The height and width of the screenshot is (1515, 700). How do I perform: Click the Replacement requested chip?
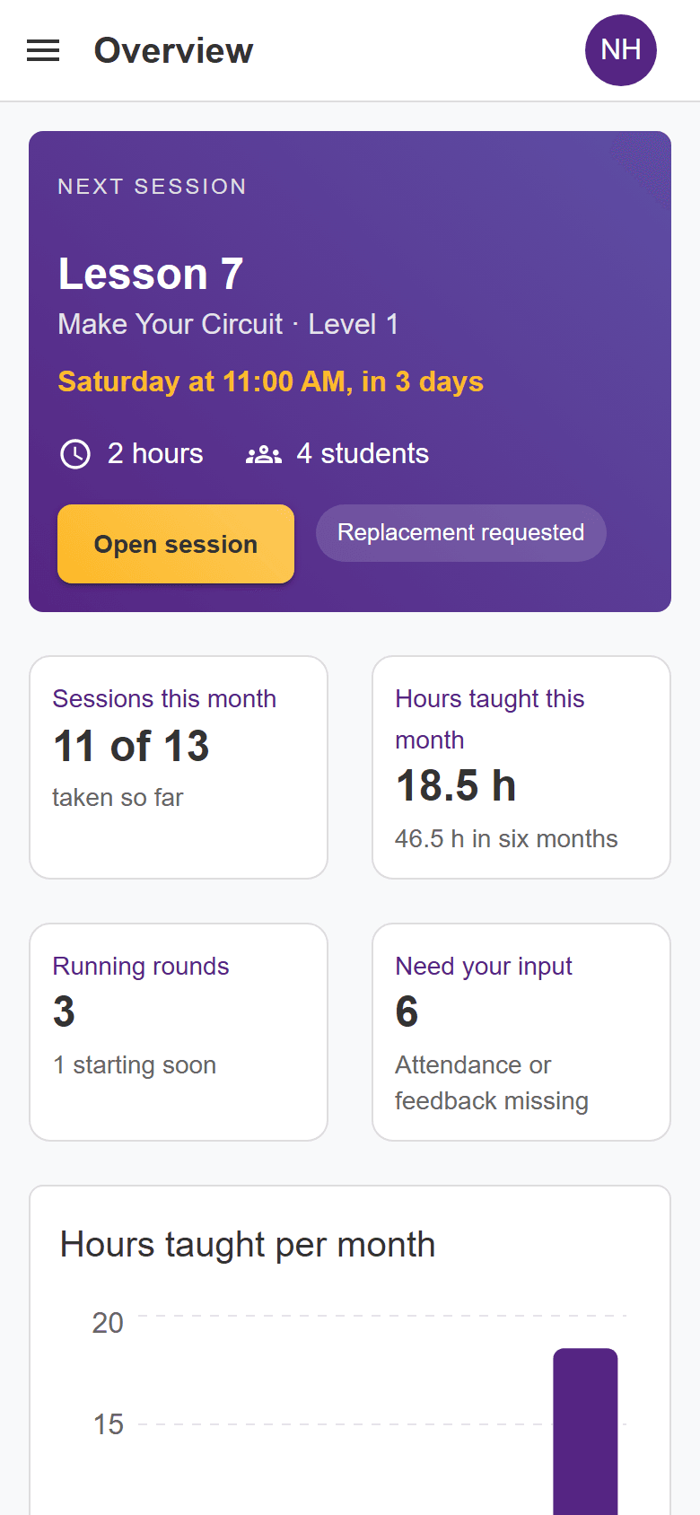coord(461,533)
